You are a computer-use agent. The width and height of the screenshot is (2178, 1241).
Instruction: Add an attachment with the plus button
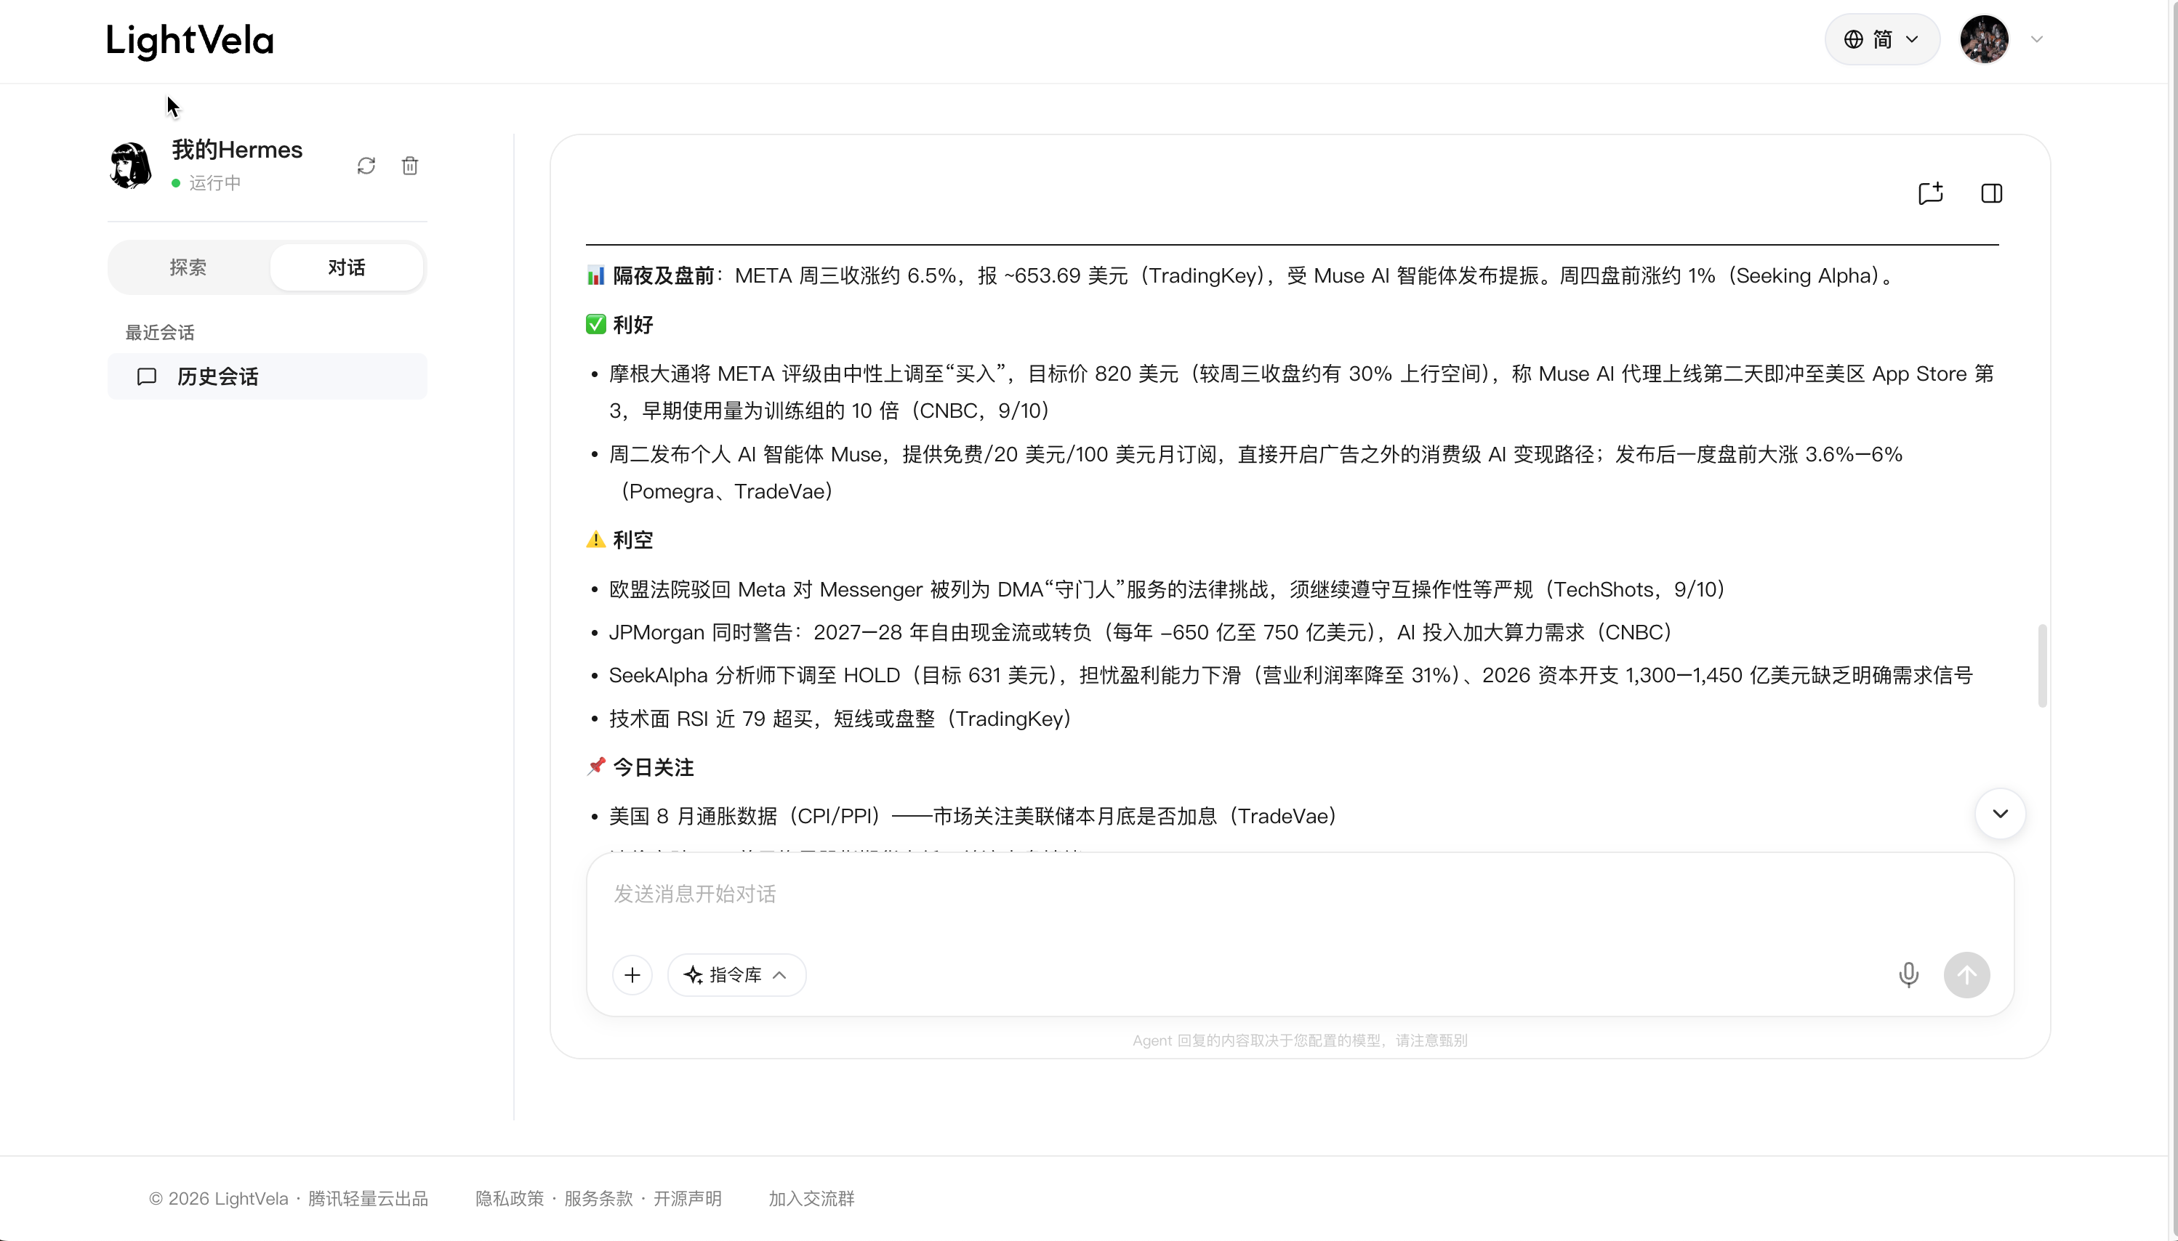(x=632, y=974)
